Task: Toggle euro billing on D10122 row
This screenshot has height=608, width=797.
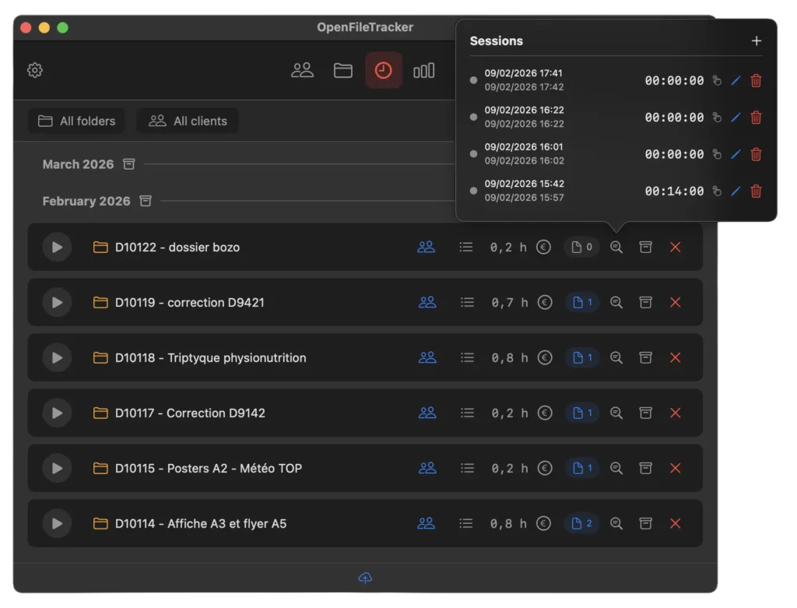Action: (543, 247)
